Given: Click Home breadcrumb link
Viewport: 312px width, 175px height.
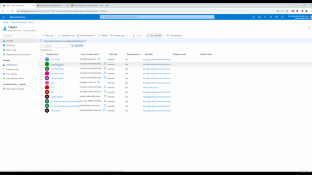Looking at the screenshot, I should click(x=5, y=22).
